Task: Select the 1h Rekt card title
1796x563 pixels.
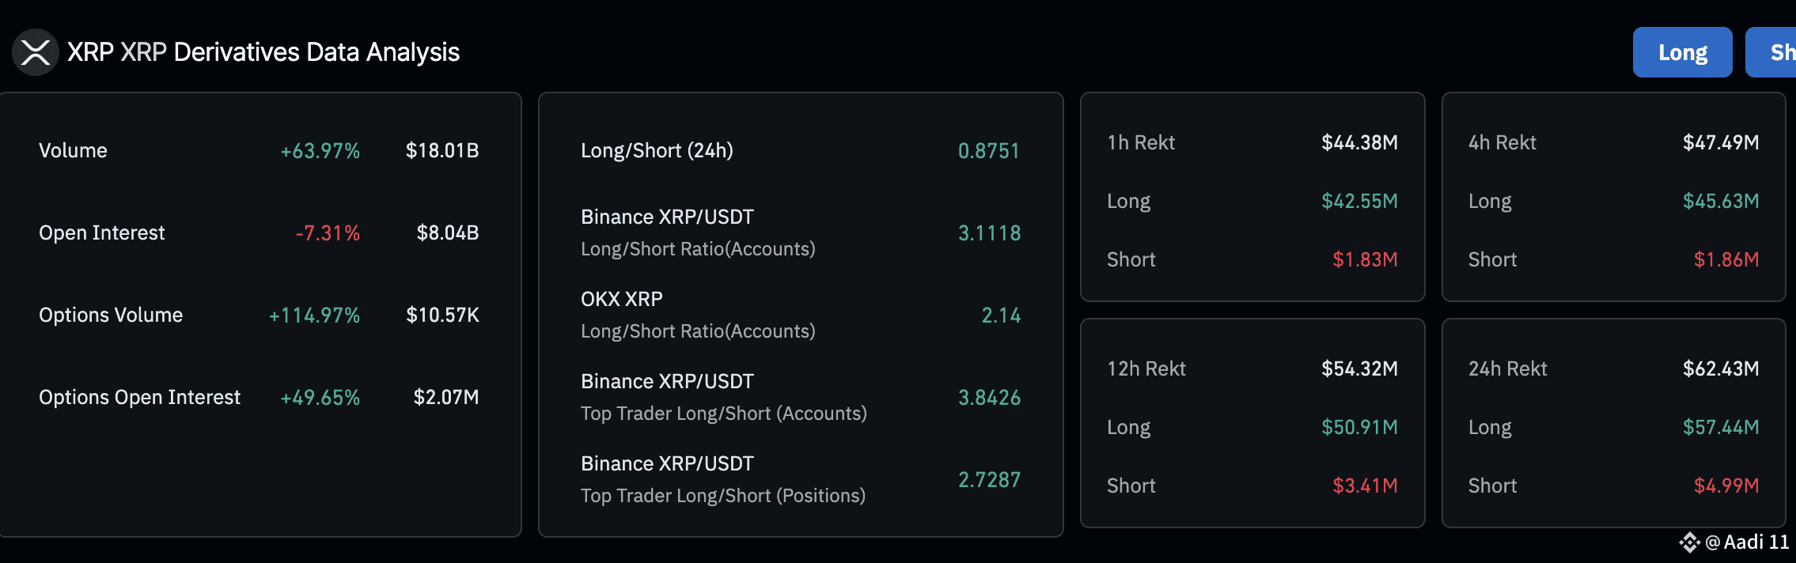Action: (1141, 142)
